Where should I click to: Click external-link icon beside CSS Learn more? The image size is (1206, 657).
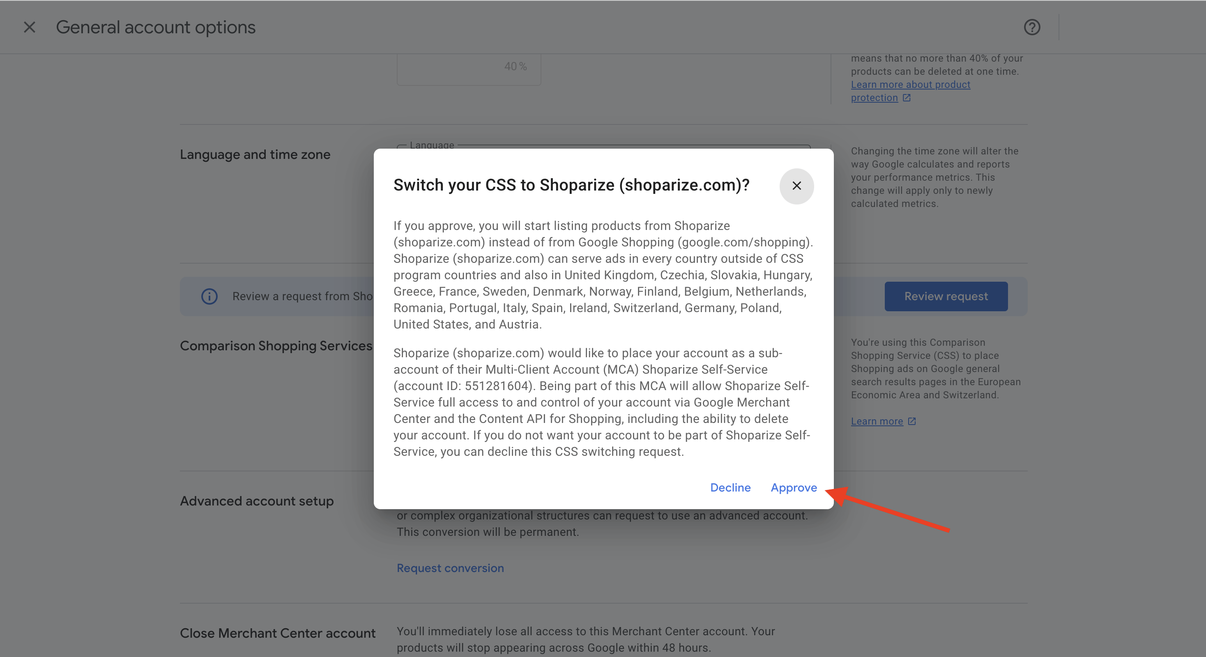pos(912,421)
